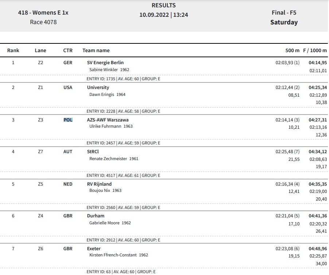Click the University team name for USA
329x275 pixels.
[98, 88]
